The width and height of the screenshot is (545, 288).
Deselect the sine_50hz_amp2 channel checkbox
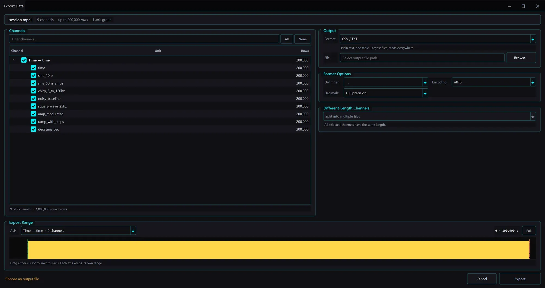34,83
